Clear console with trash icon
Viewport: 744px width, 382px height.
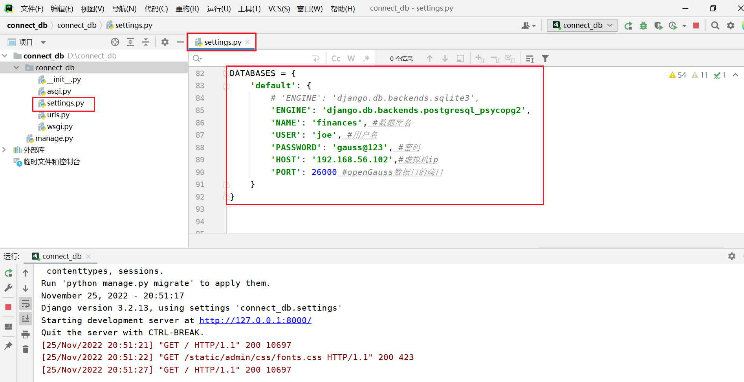coord(26,349)
